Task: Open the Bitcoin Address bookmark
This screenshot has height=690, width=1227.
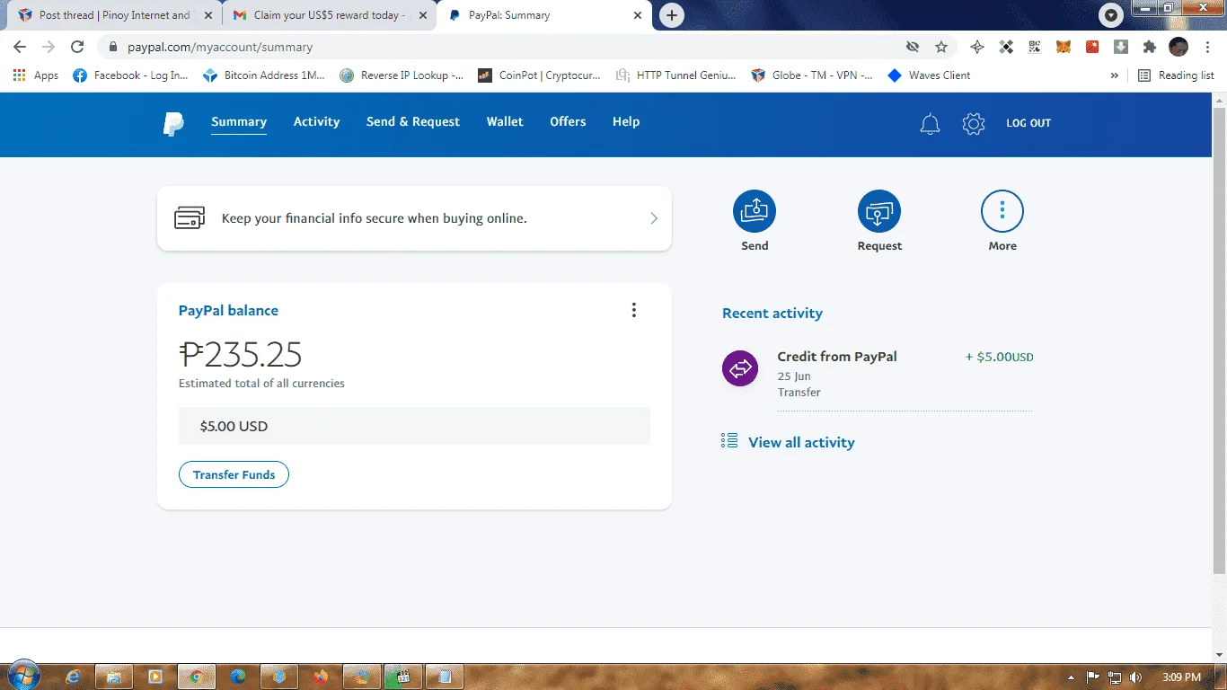Action: click(264, 75)
